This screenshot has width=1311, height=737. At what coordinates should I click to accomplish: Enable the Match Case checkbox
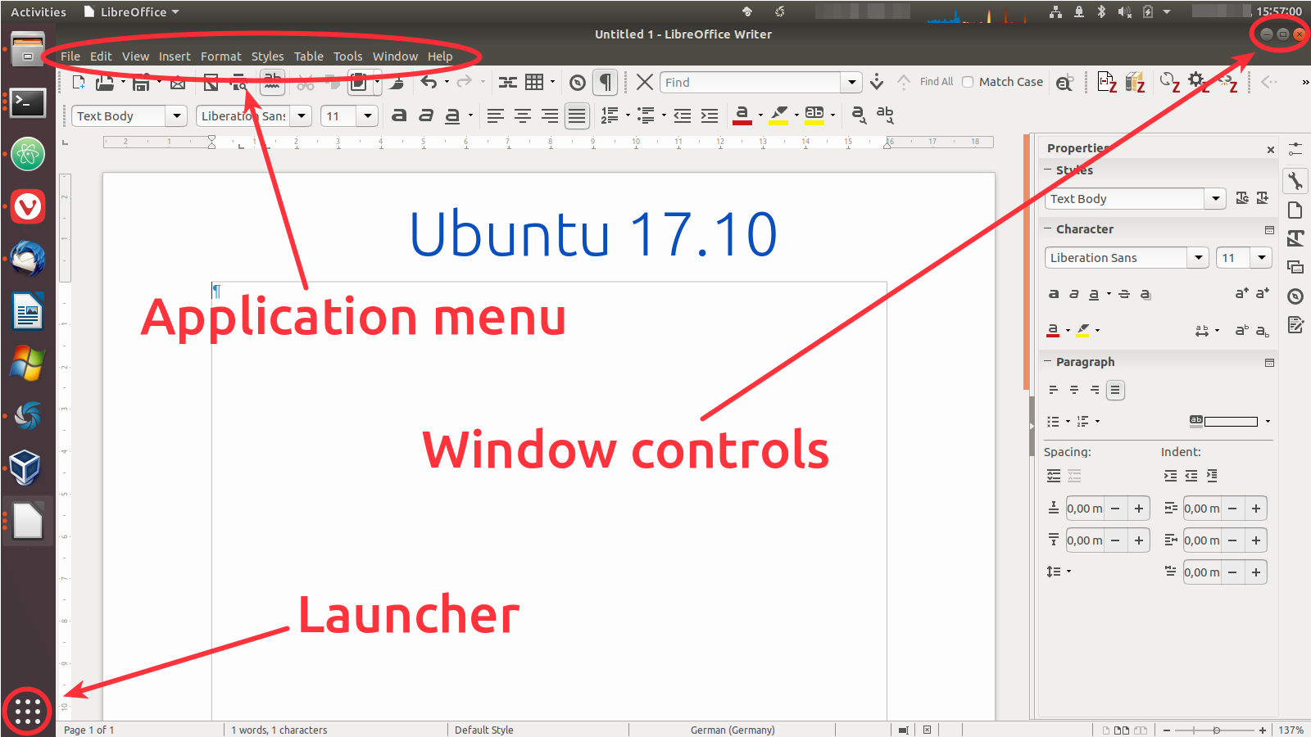click(968, 82)
